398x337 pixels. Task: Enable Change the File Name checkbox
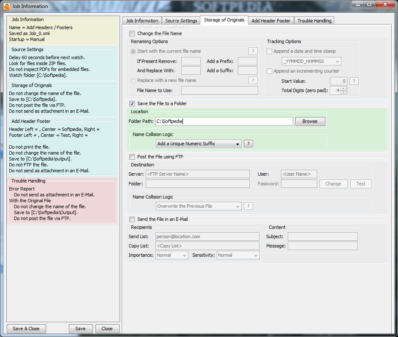(x=132, y=33)
